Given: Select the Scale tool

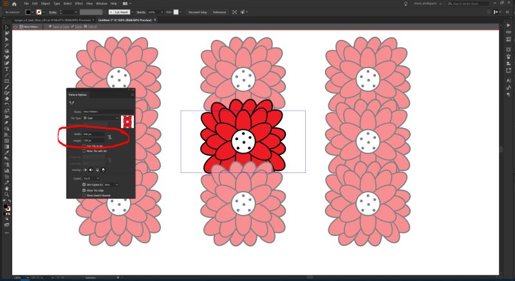Looking at the screenshot, I should pyautogui.click(x=6, y=111).
